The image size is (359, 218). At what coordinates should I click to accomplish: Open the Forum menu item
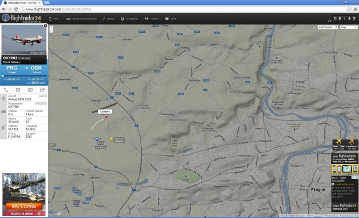click(151, 19)
